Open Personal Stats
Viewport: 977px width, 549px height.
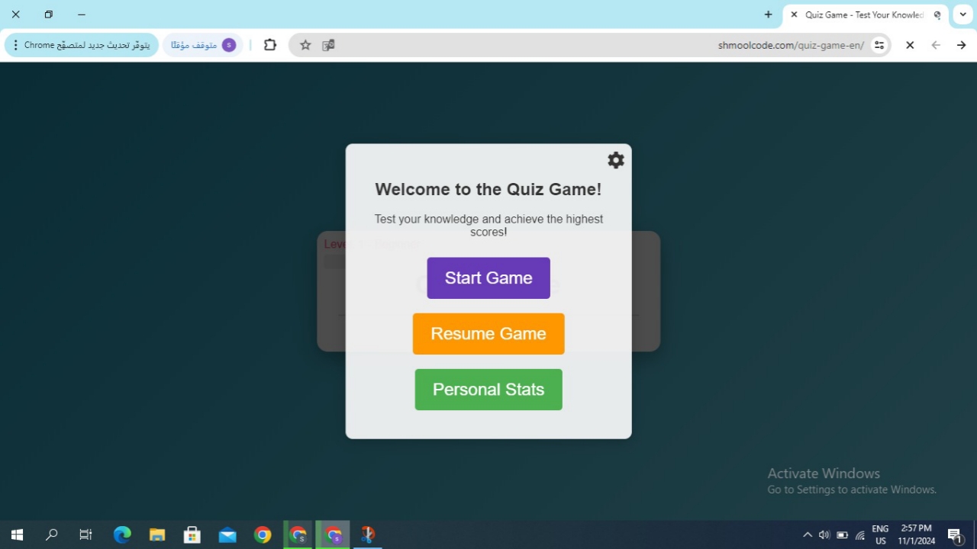(488, 389)
